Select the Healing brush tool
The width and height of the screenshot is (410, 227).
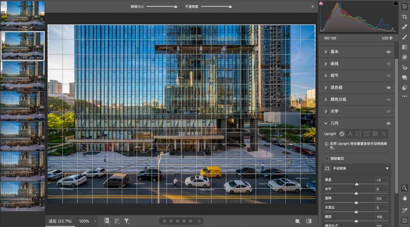(404, 27)
